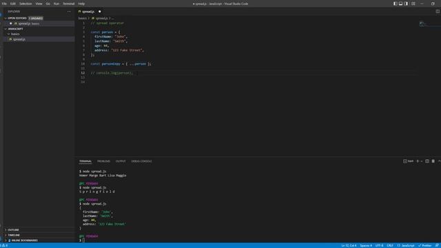Viewport: 441px width, 248px height.
Task: Click line number 10 in the gutter
Action: coord(83,64)
